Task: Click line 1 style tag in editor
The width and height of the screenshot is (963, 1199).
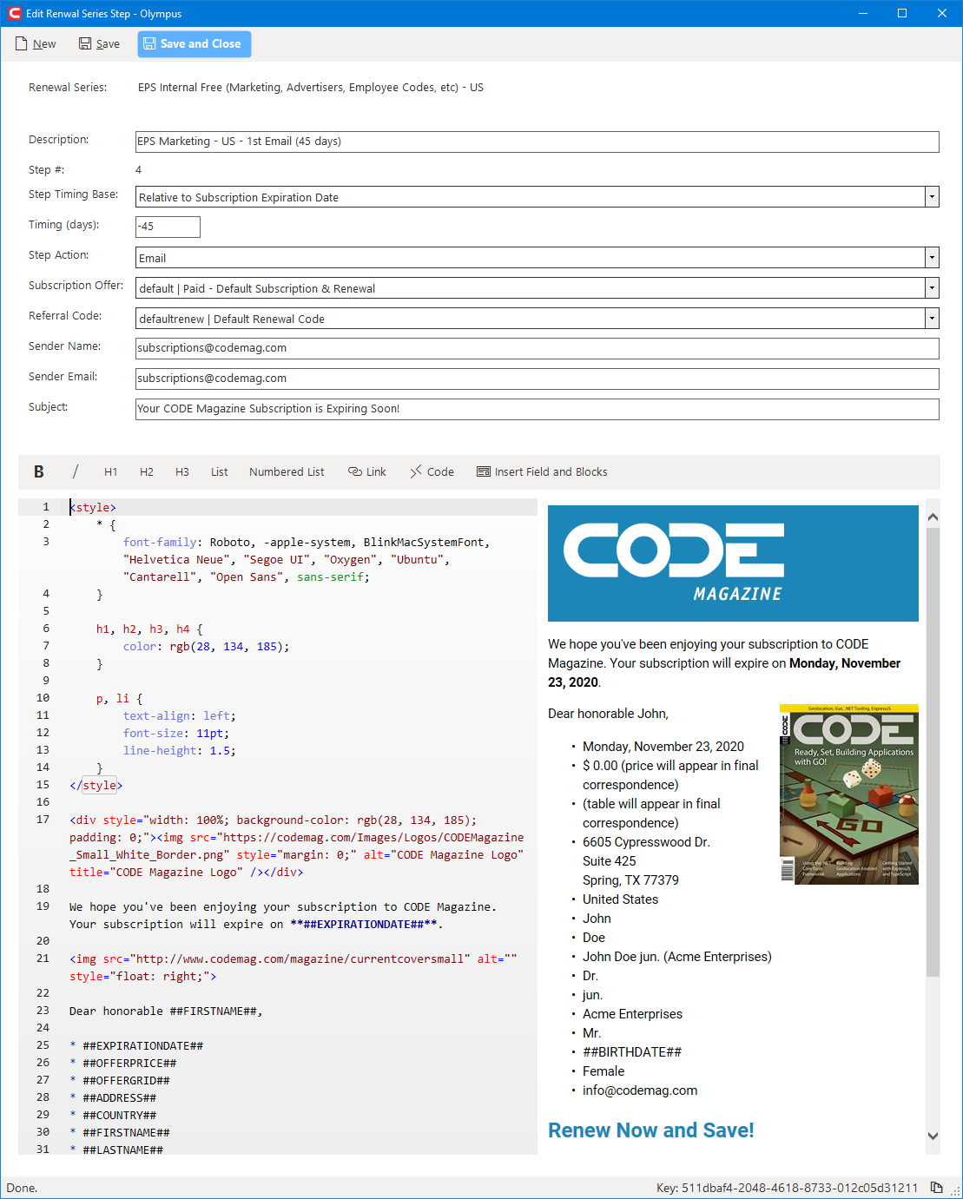Action: 93,507
